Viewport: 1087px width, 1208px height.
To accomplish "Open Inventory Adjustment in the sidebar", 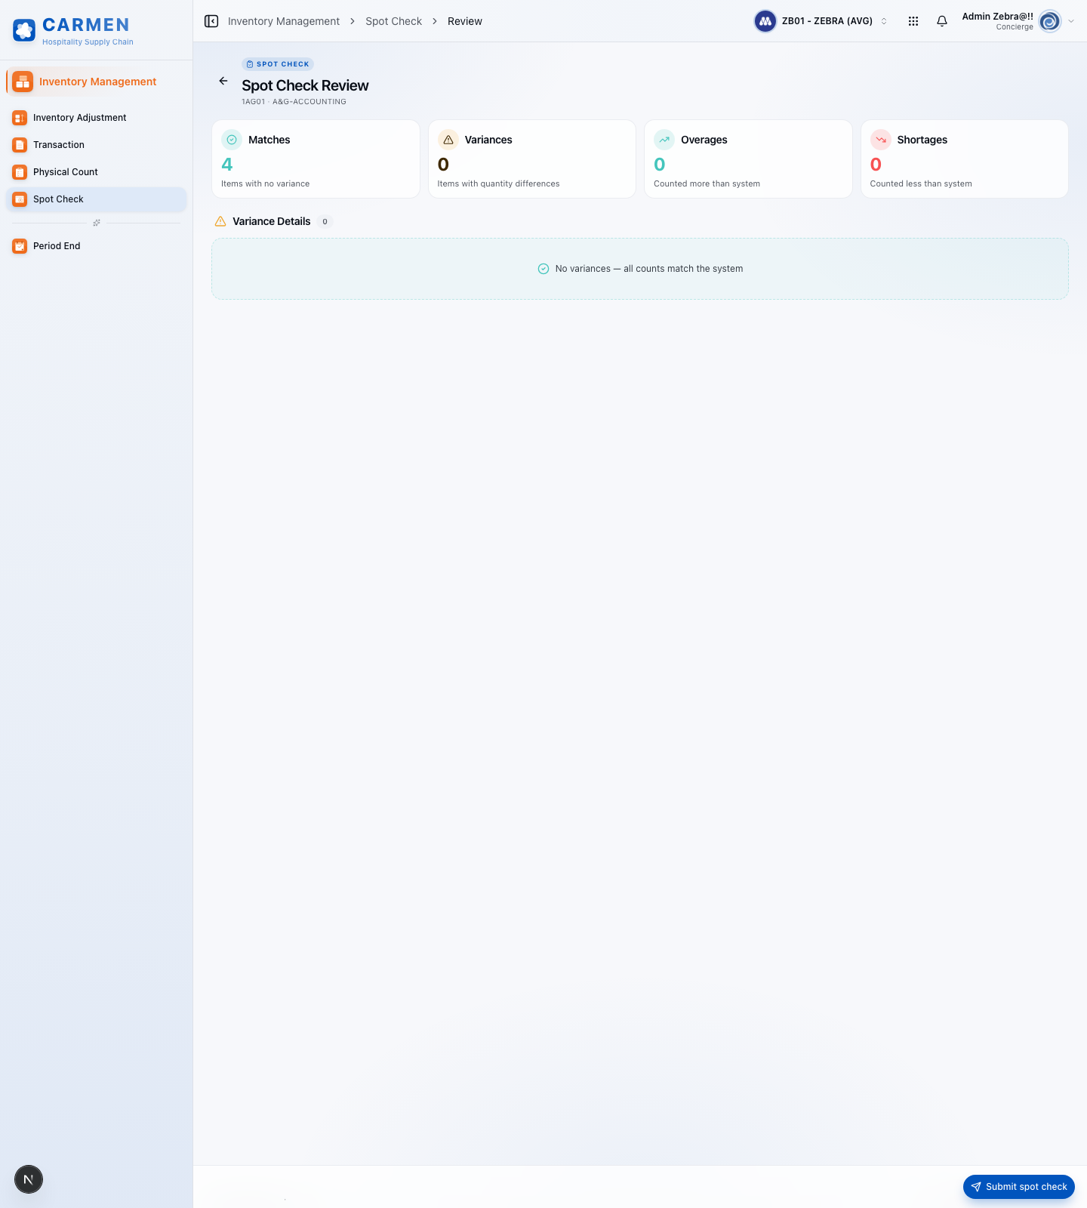I will [97, 118].
